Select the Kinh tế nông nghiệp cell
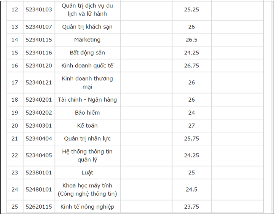This screenshot has height=214, width=274. coord(87,207)
